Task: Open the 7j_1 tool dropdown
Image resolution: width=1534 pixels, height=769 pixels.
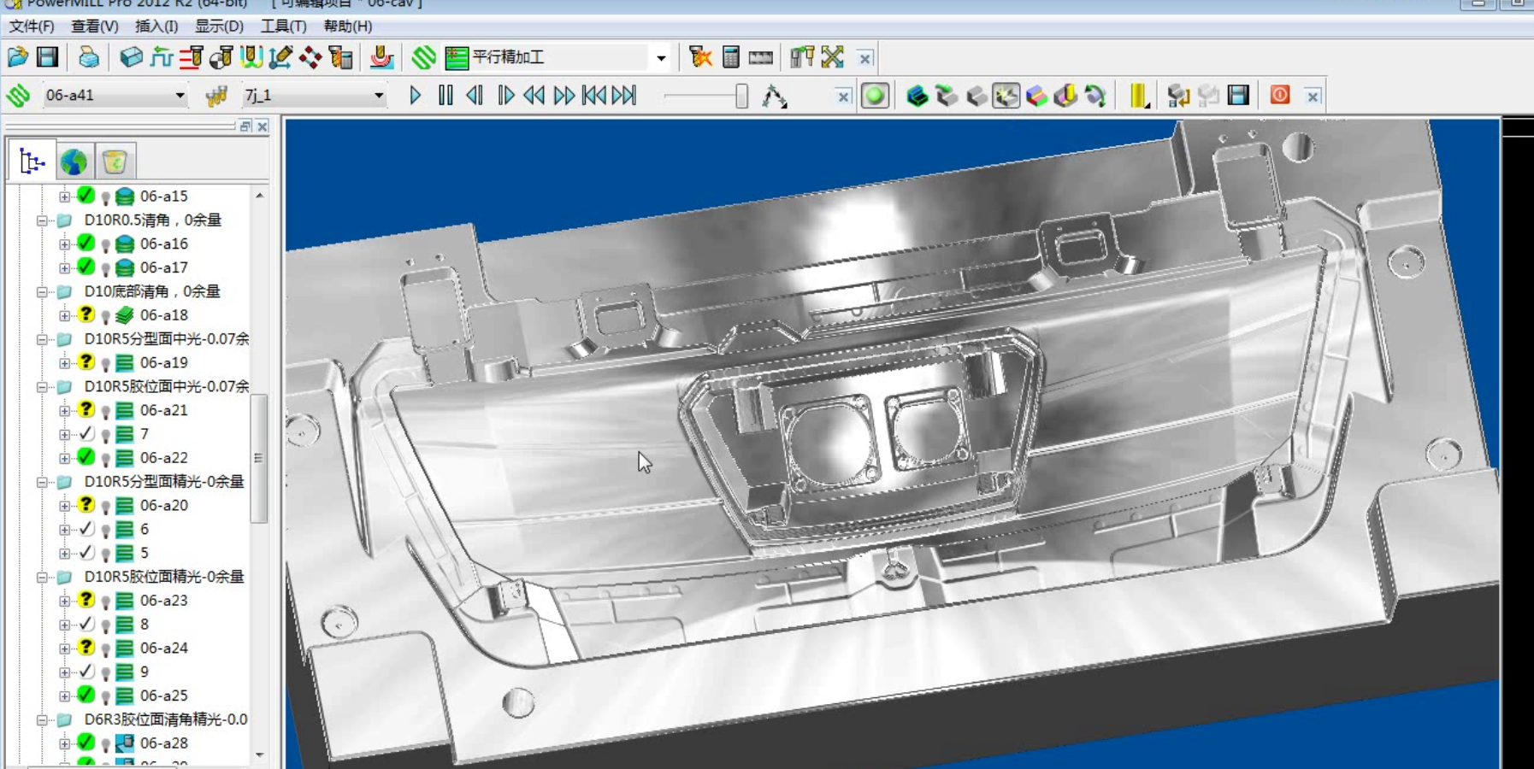Action: [378, 96]
